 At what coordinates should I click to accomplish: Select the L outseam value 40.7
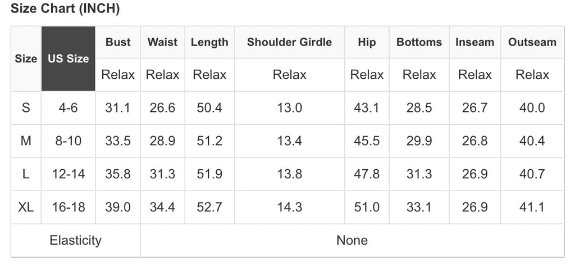(x=532, y=174)
